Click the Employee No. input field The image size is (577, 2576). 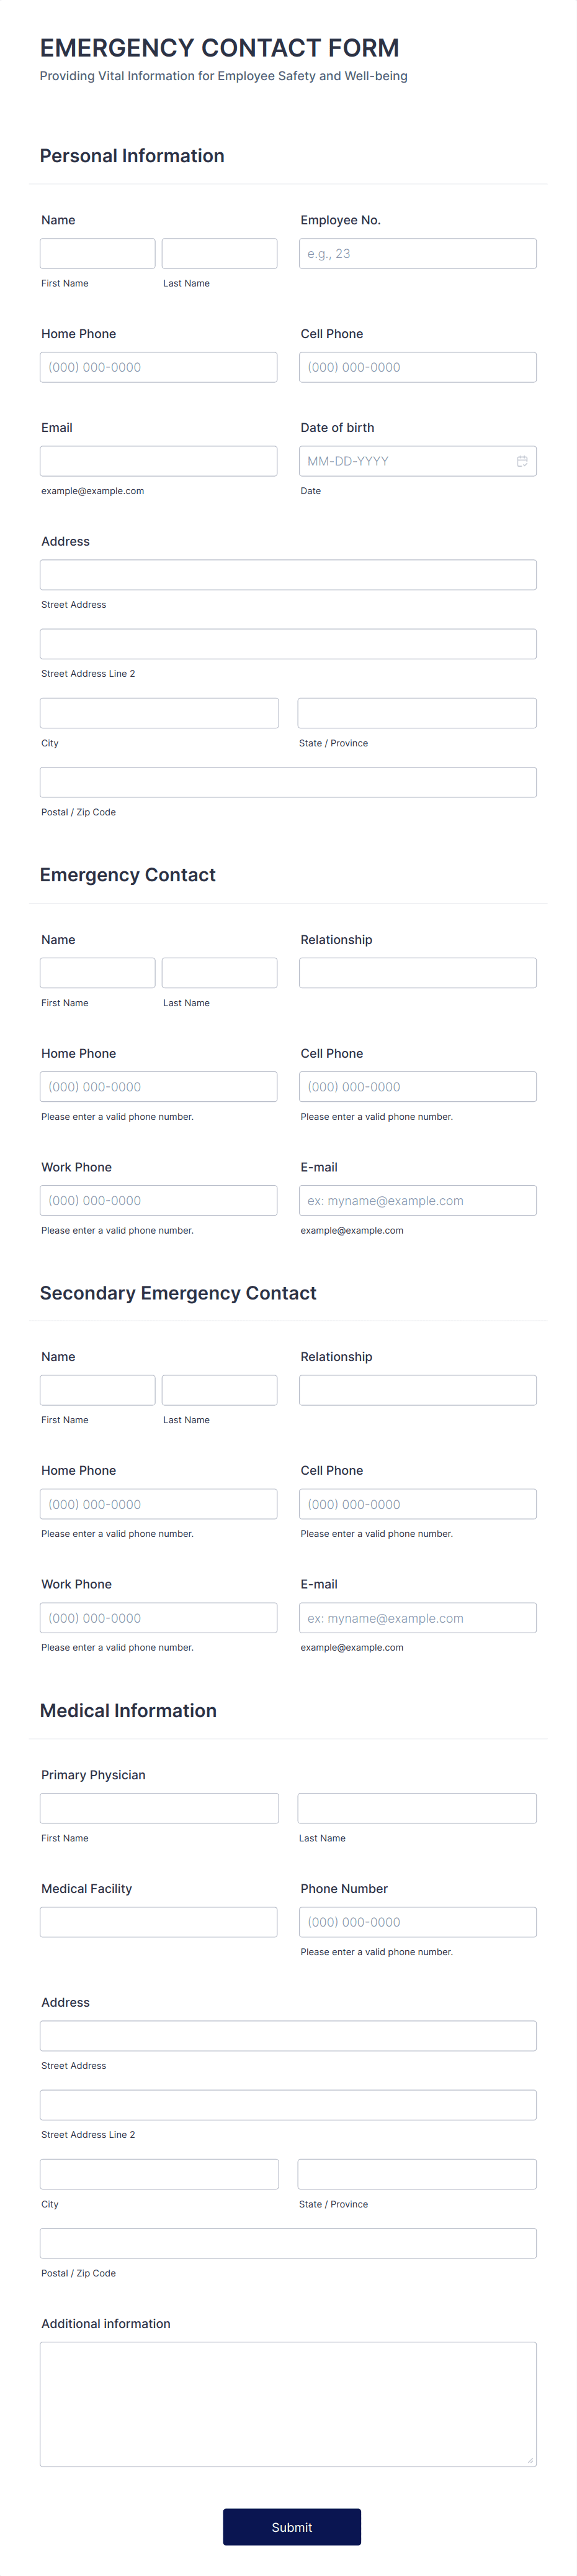tap(418, 253)
